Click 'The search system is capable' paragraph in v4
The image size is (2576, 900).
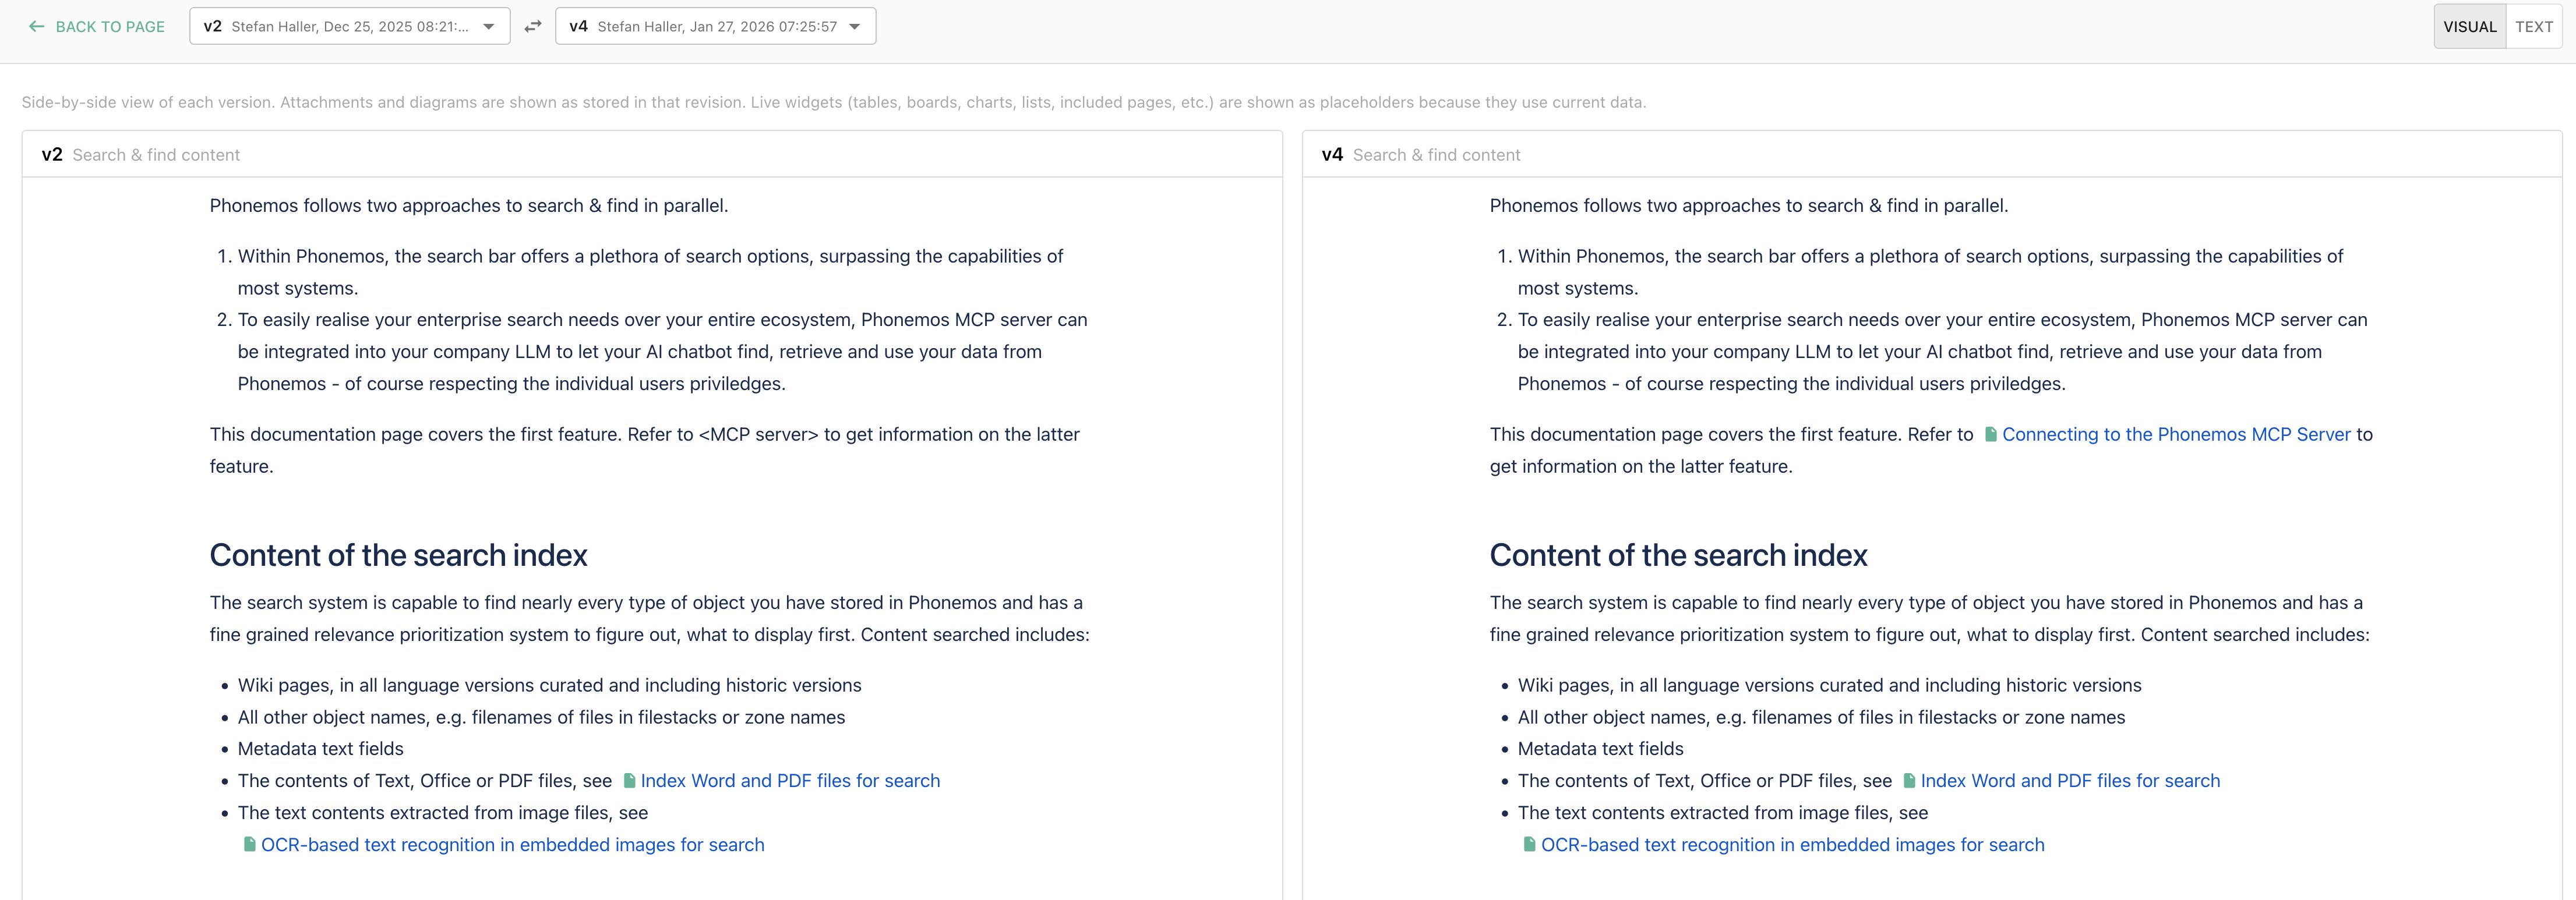[x=1930, y=618]
